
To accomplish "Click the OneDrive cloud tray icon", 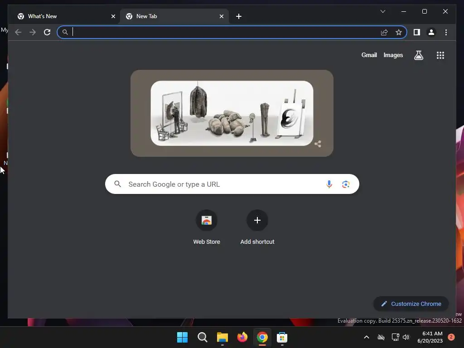I will [381, 337].
